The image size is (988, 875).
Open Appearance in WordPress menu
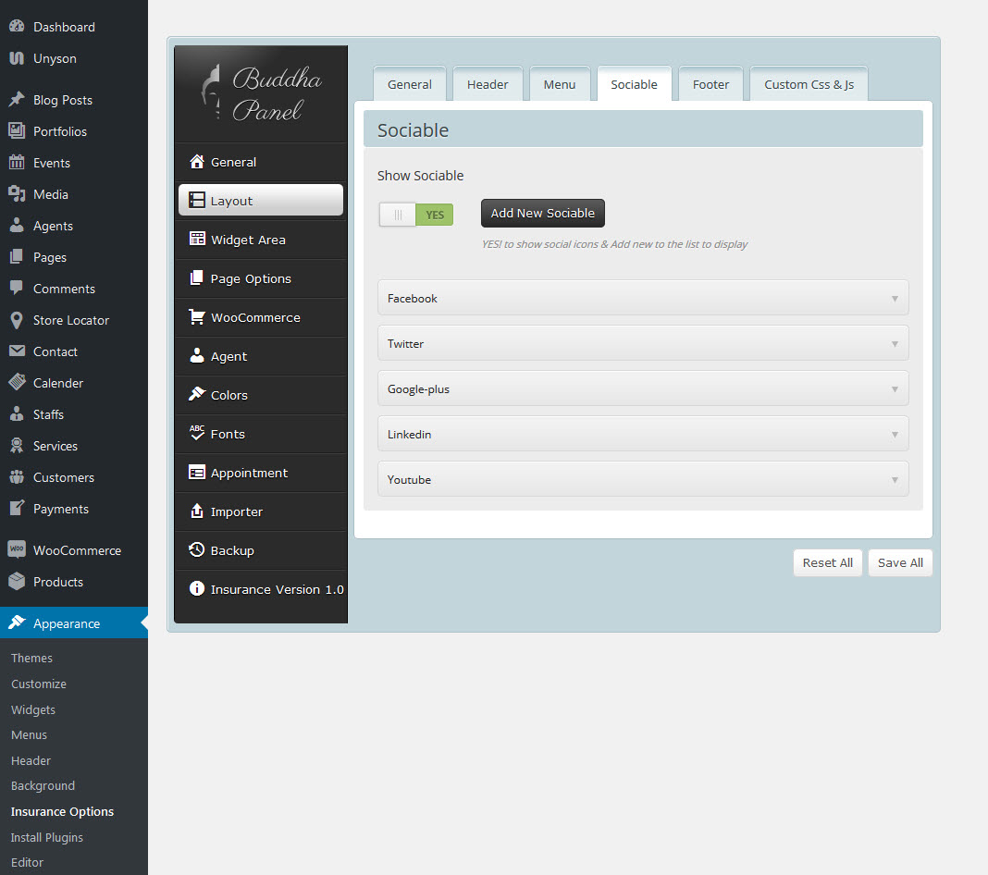point(74,623)
